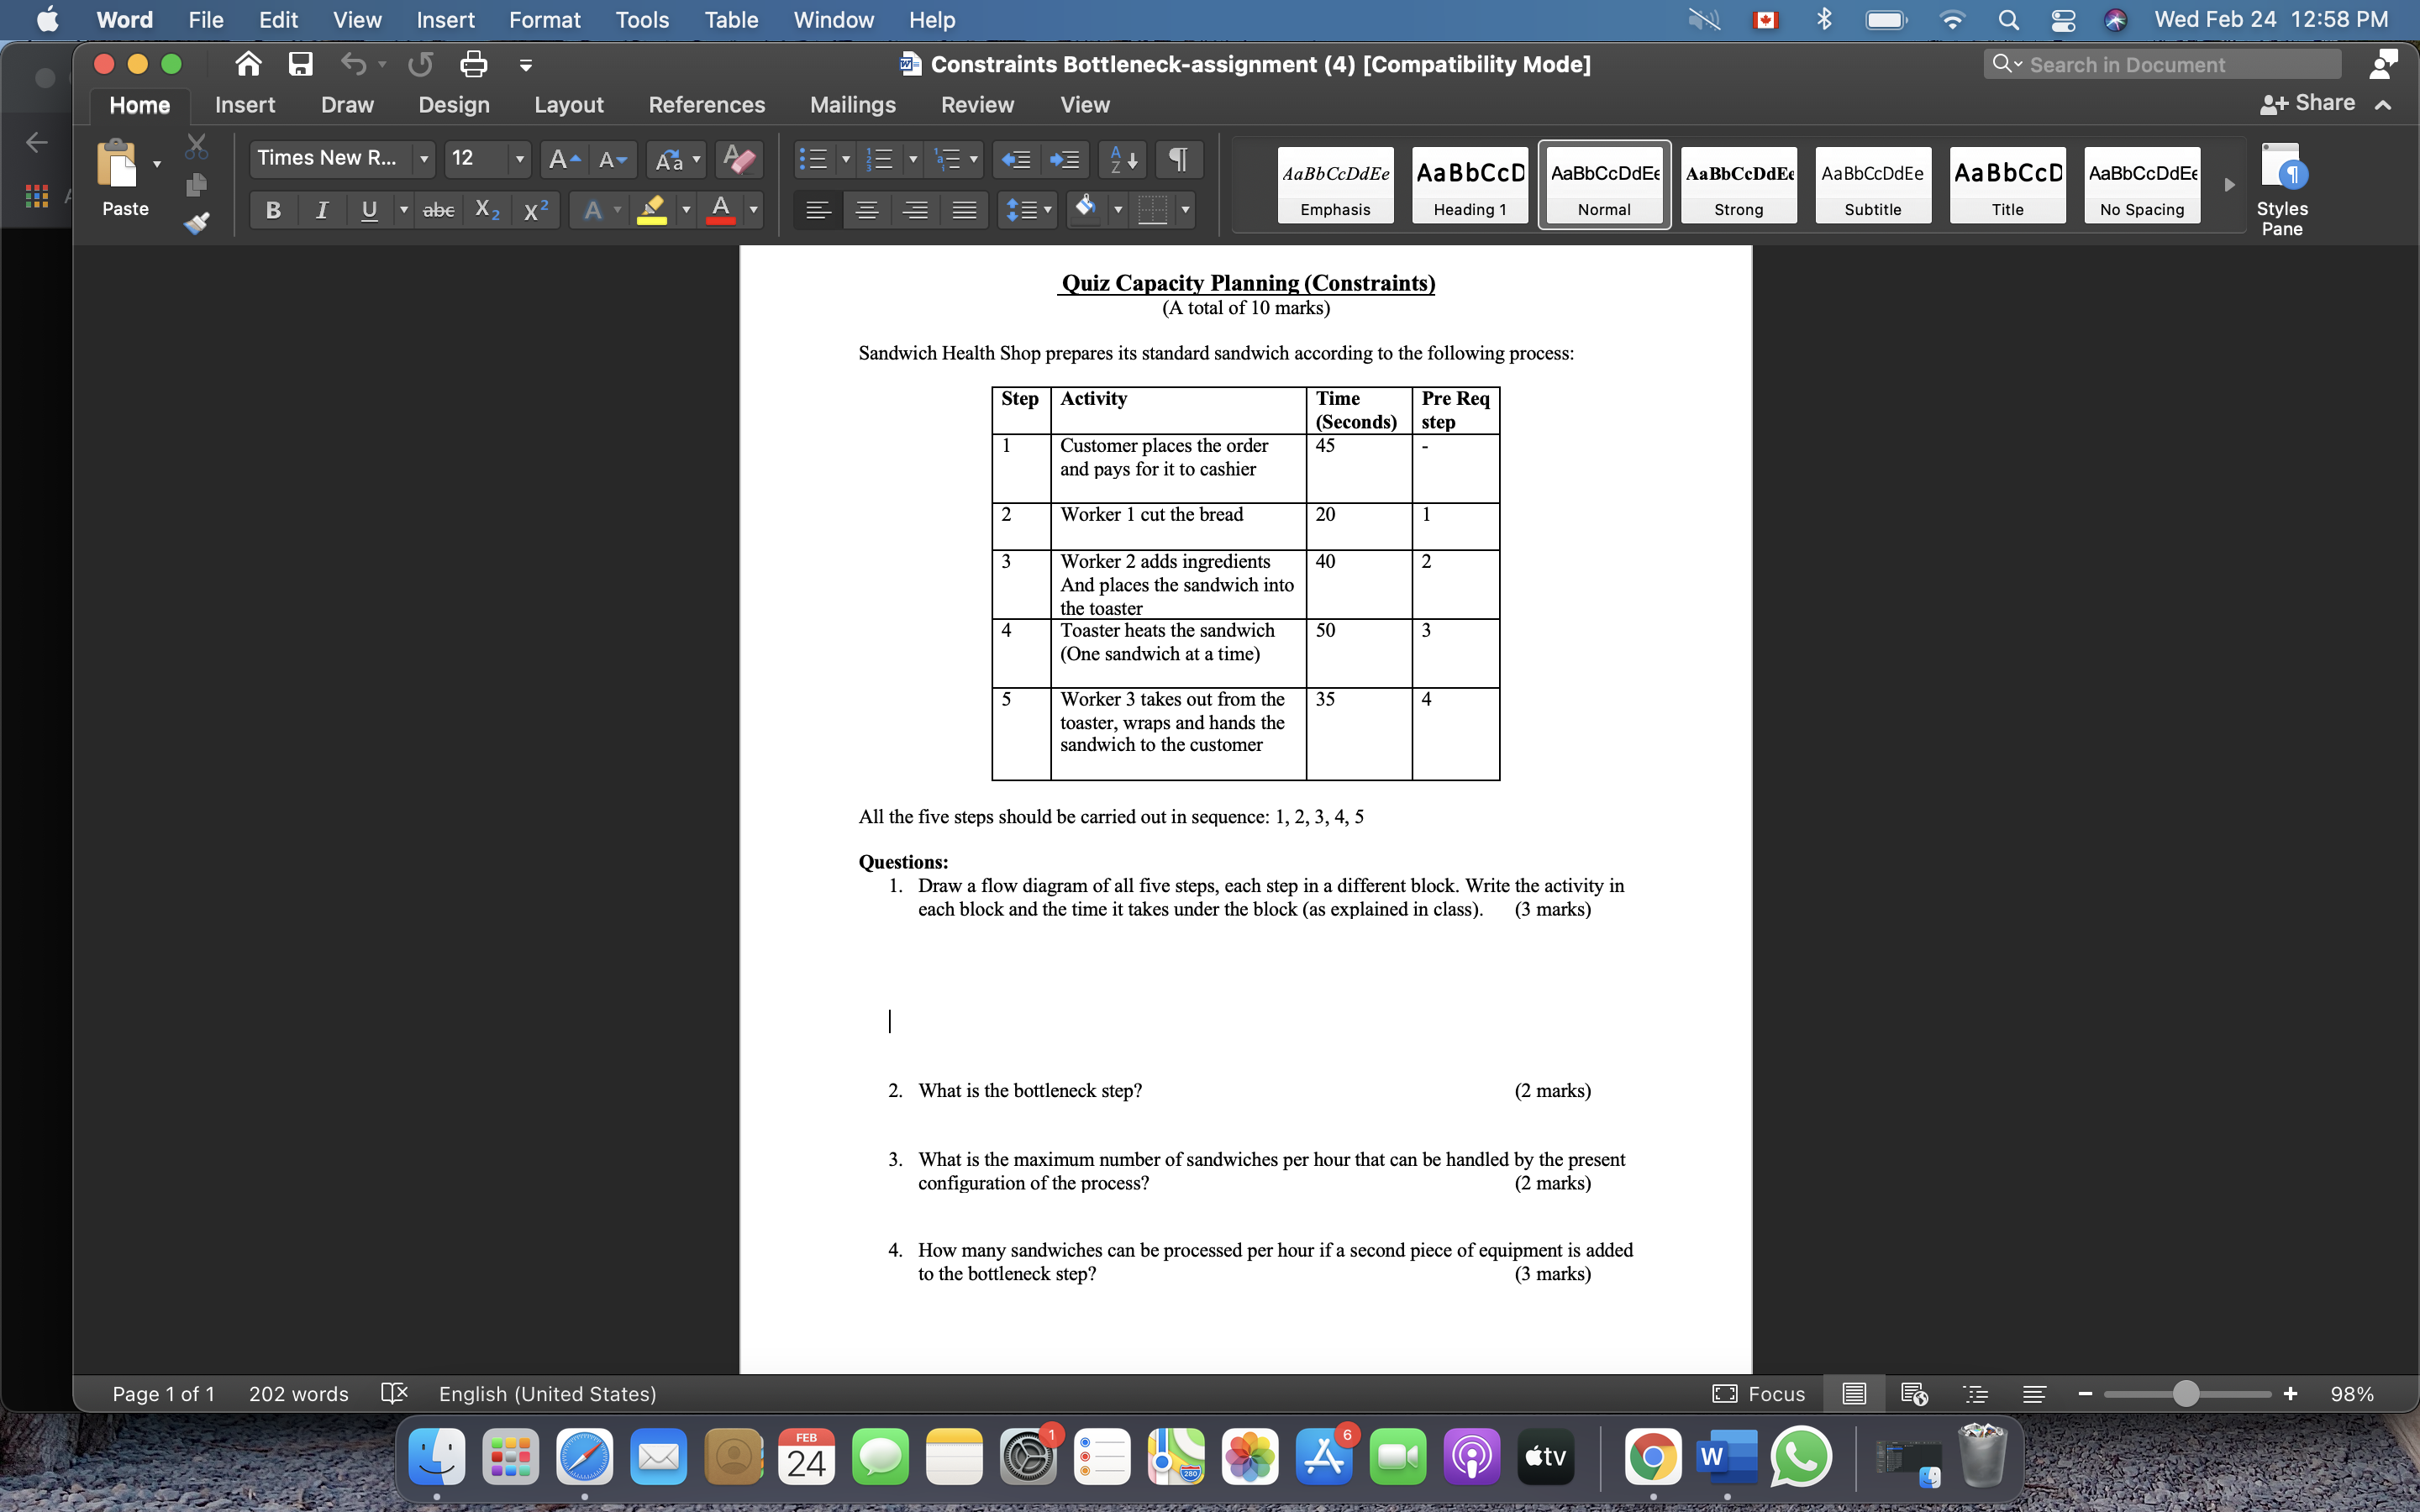Click the Search in Document field
The height and width of the screenshot is (1512, 2420).
pyautogui.click(x=2162, y=64)
